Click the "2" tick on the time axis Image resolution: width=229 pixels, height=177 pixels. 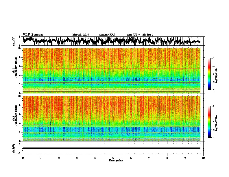coord(59,158)
